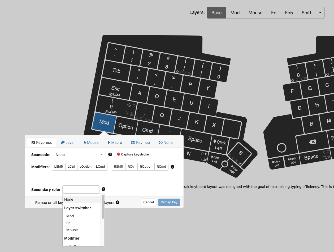
Task: Click the Macro tab's play icon
Action: coord(109,142)
